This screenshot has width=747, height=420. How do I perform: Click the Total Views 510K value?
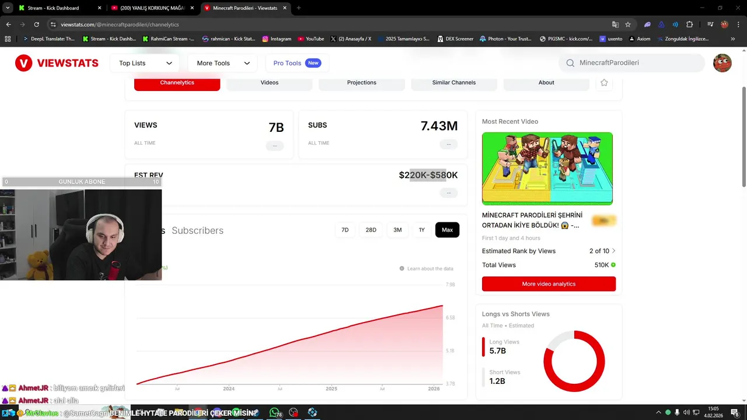tap(602, 265)
